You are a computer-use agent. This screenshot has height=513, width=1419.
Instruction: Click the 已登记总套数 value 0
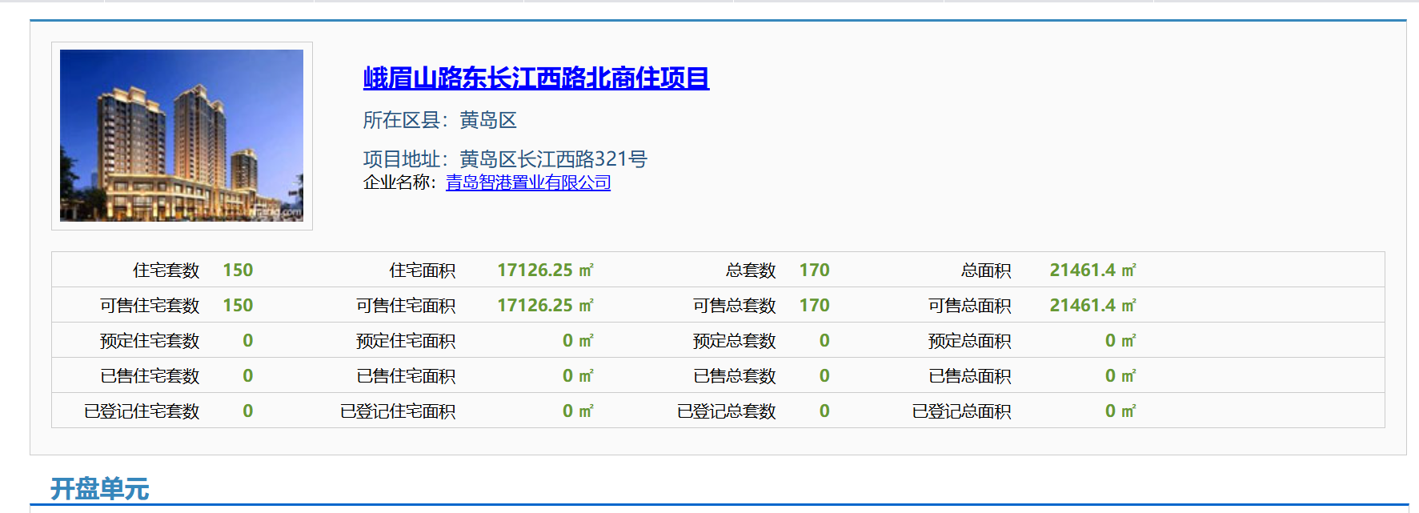pyautogui.click(x=824, y=411)
